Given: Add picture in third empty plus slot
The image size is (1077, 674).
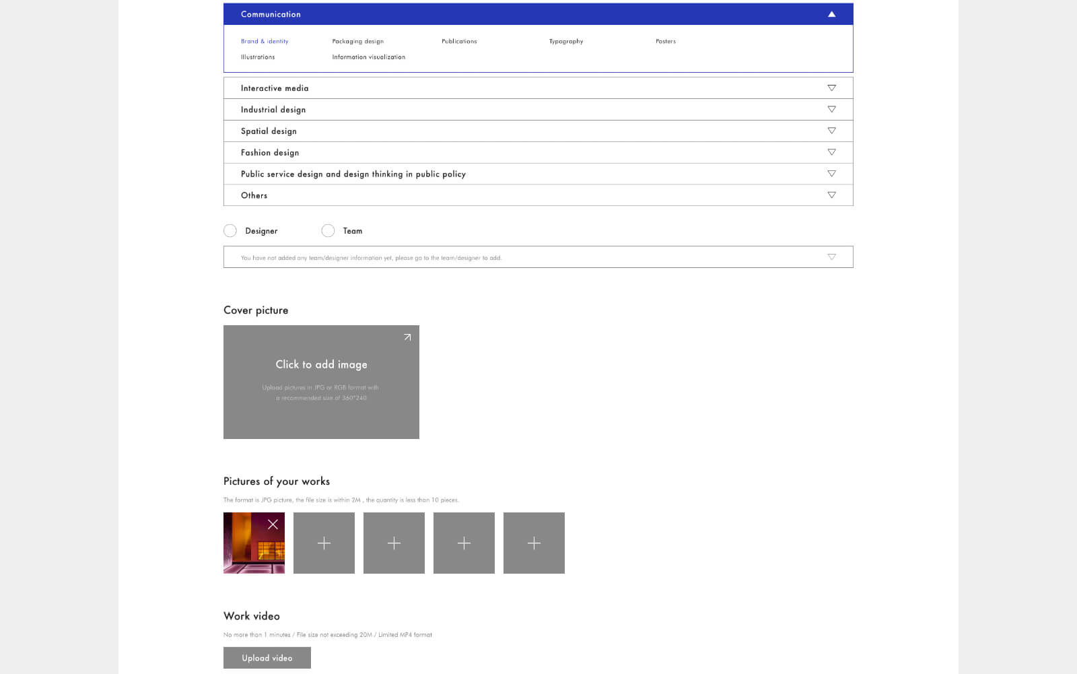Looking at the screenshot, I should (464, 543).
